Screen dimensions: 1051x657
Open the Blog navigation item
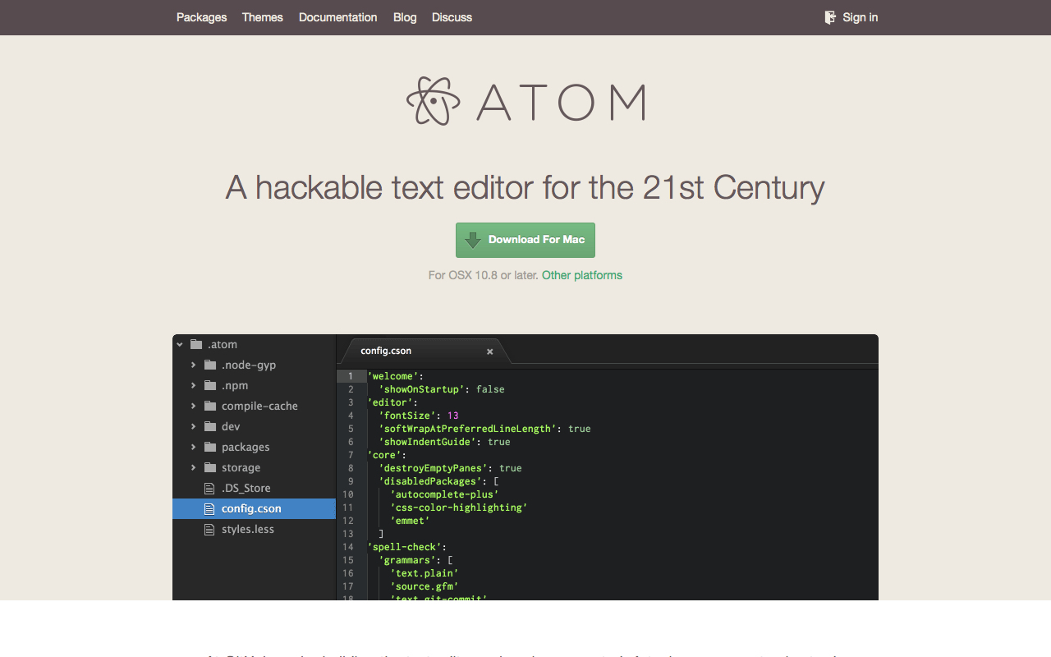click(405, 17)
